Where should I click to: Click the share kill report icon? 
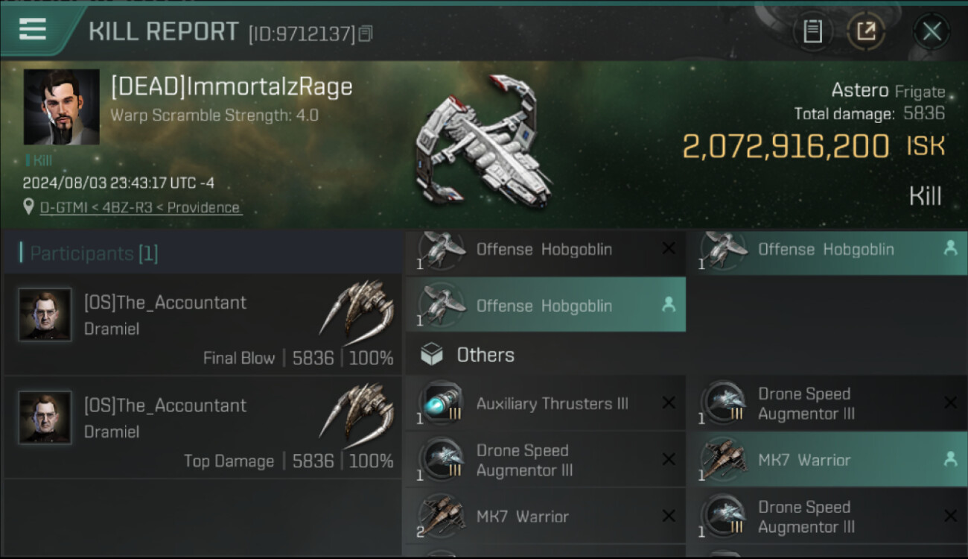(x=866, y=31)
